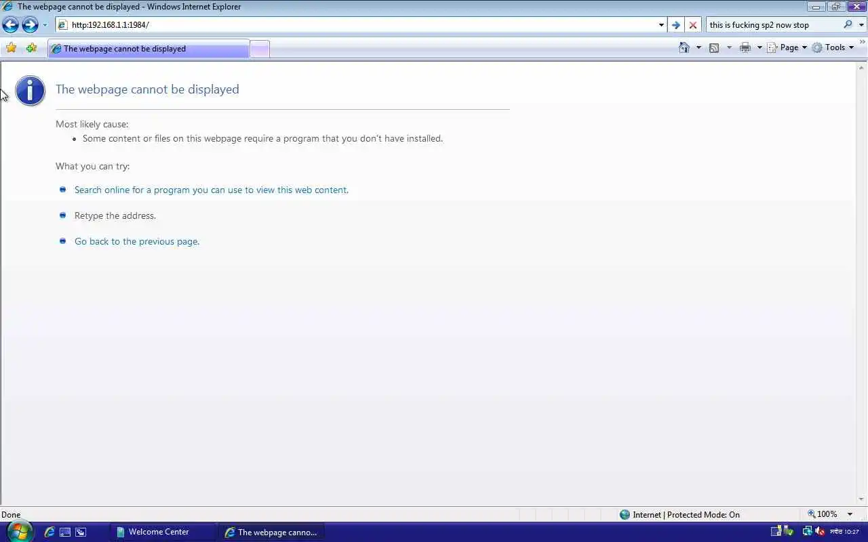
Task: Click the page icon beside the URL
Action: point(62,25)
